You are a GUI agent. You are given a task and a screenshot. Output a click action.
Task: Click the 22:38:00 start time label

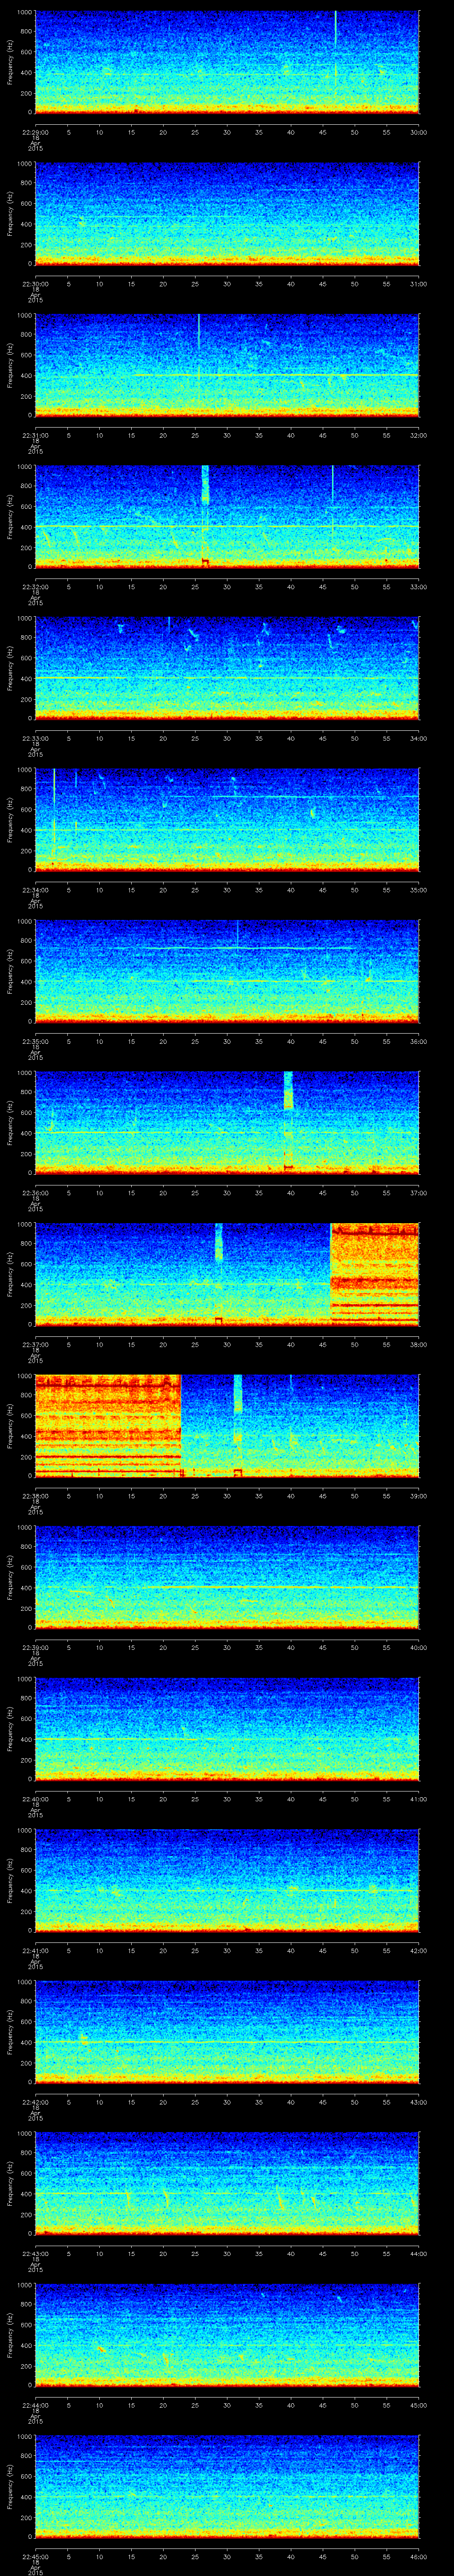35,1496
